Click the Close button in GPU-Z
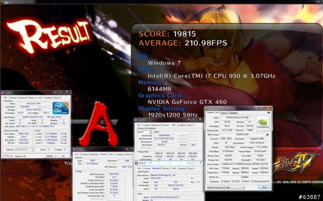The image size is (323, 201). 264,187
